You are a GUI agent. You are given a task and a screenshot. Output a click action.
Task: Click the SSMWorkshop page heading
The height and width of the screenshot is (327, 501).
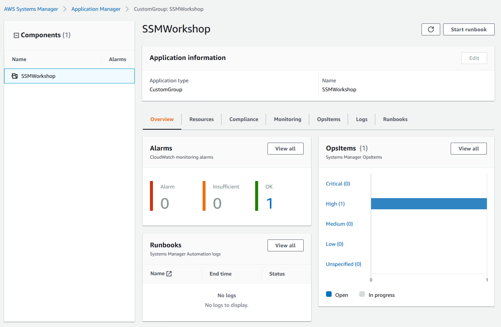176,29
